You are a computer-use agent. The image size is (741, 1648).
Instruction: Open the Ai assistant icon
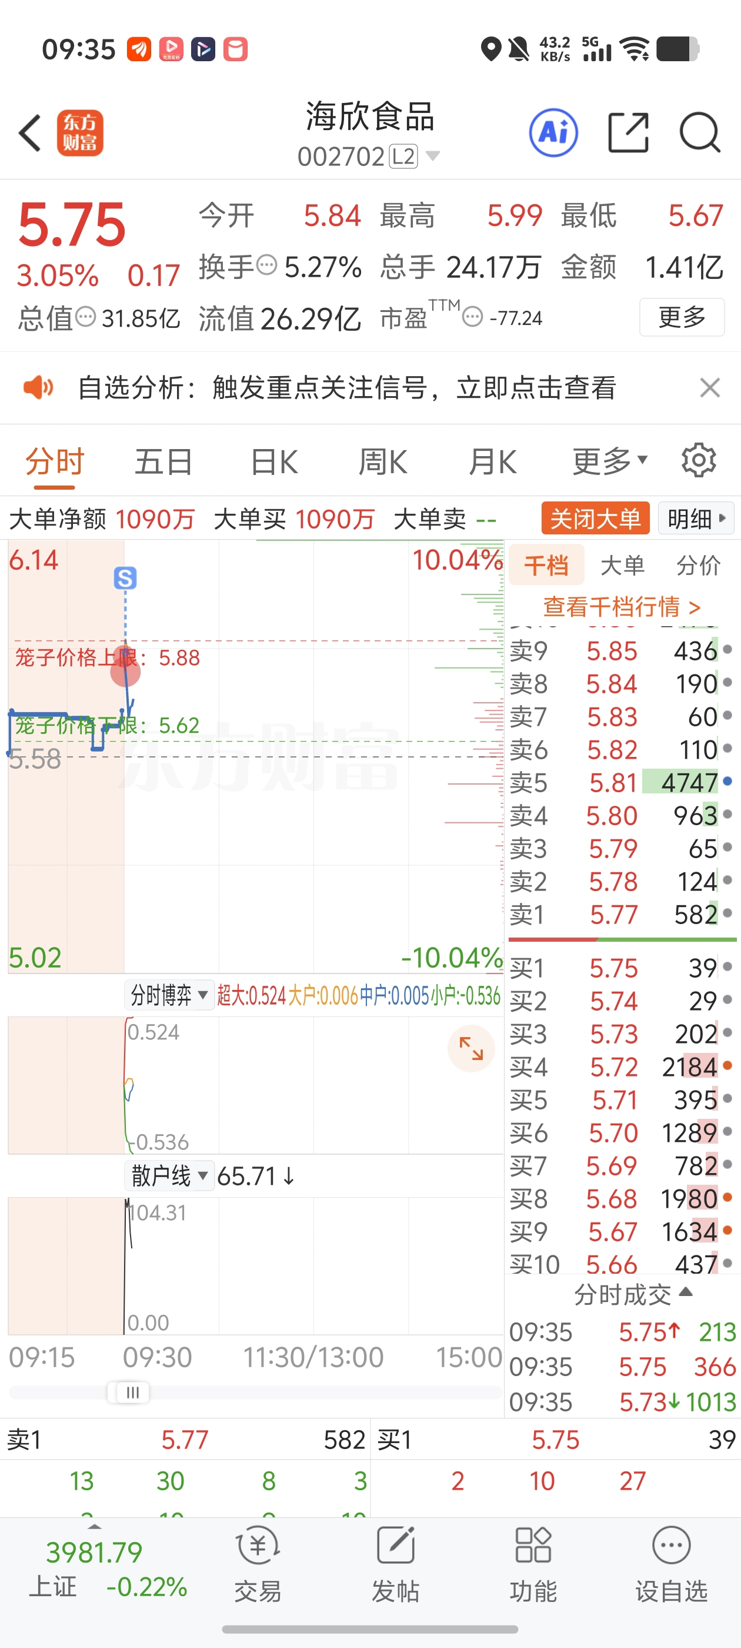pyautogui.click(x=553, y=133)
